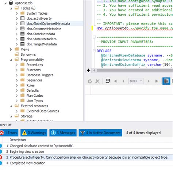Image resolution: width=173 pixels, height=170 pixels.
Task: Click the System Tables folder icon
Action: 22,13
